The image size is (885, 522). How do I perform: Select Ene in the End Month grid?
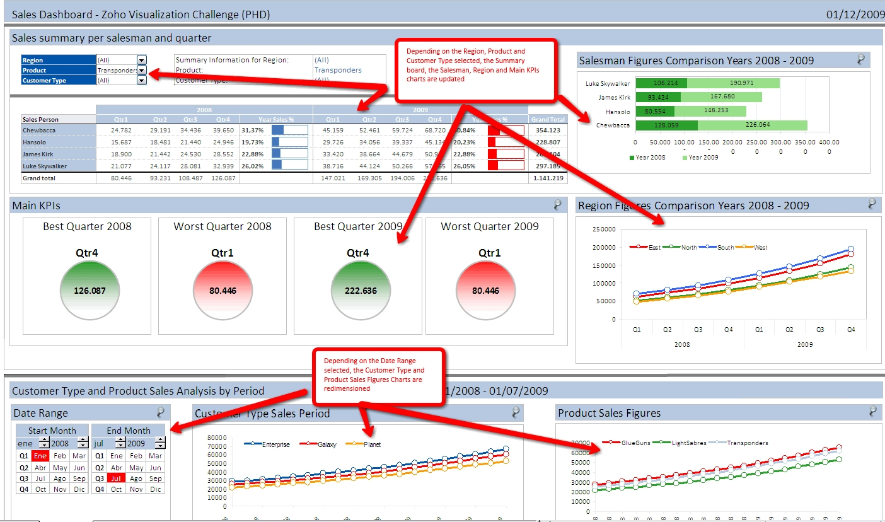click(x=117, y=456)
